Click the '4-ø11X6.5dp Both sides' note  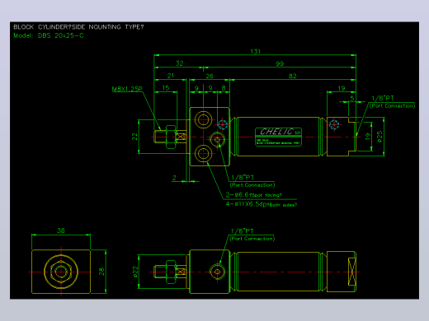coord(262,204)
